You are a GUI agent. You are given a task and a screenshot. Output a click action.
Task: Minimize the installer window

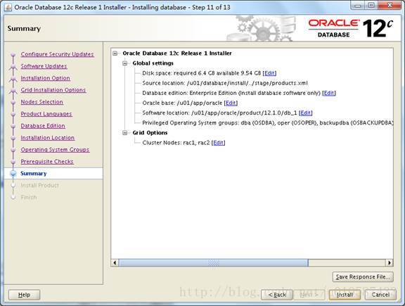point(358,6)
